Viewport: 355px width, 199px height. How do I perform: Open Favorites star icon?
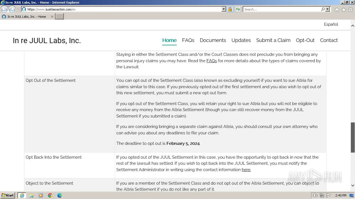click(x=344, y=10)
